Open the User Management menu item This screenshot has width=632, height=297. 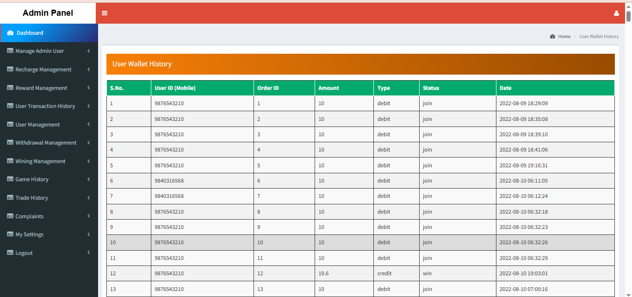[x=37, y=125]
